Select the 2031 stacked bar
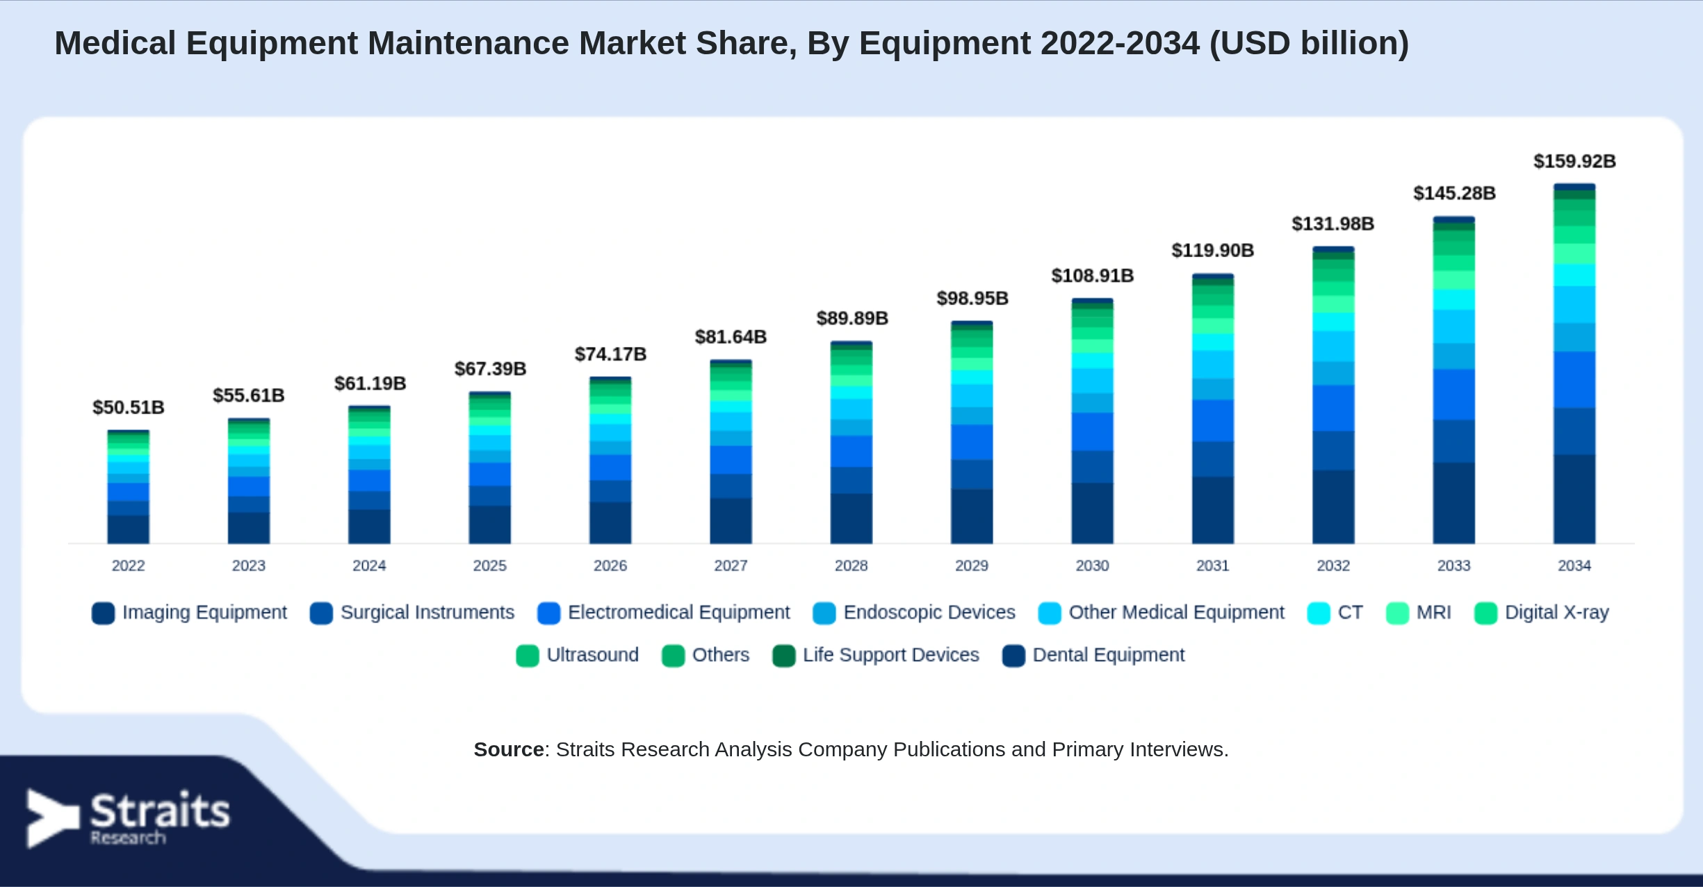This screenshot has height=887, width=1703. (x=1213, y=409)
